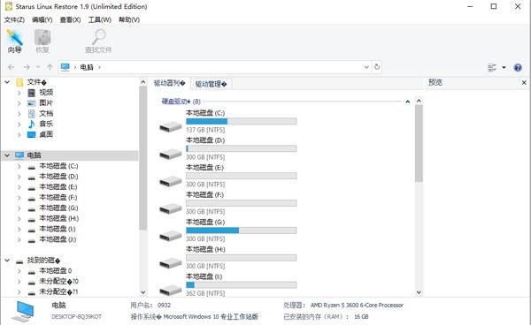Screen dimensions: 531x325
Task: Select 电脑 in the folder tree
Action: tap(34, 155)
